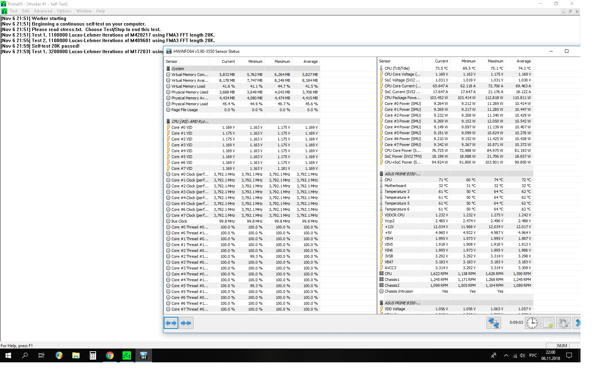Open Windows search from the taskbar
The width and height of the screenshot is (595, 372).
pyautogui.click(x=25, y=355)
